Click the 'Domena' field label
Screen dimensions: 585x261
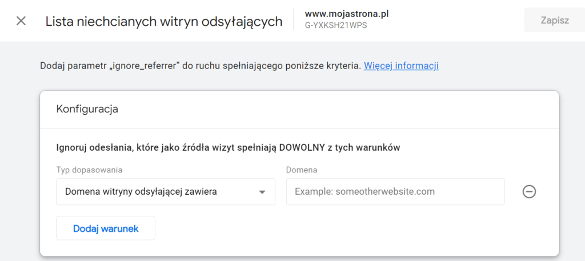[301, 170]
